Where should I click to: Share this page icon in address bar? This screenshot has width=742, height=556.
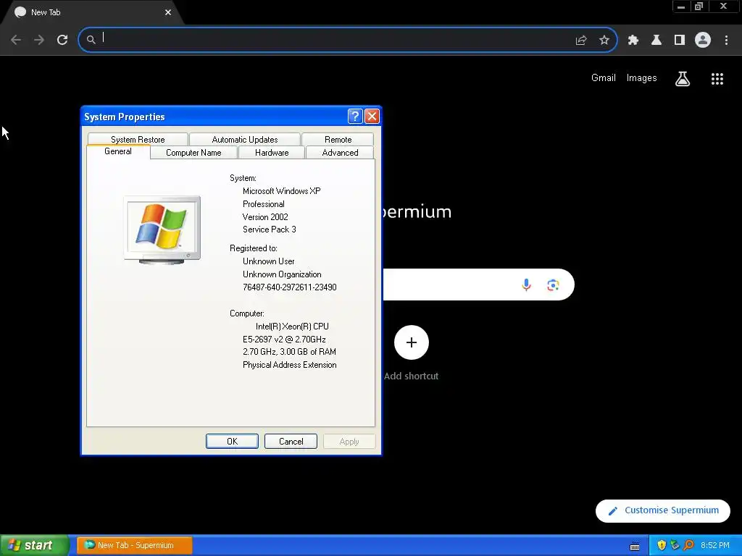[x=581, y=41]
